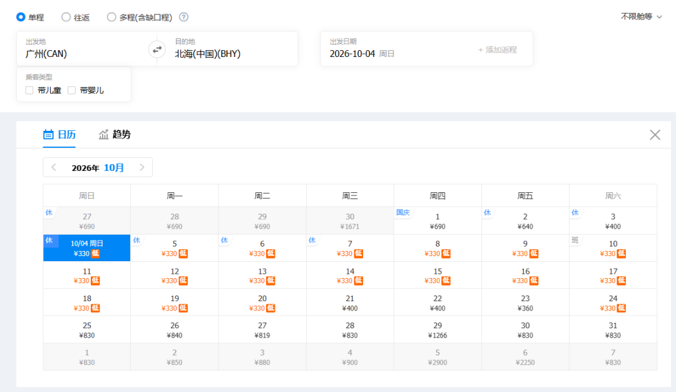
Task: Choose October 23 priced ¥360
Action: [x=525, y=302]
